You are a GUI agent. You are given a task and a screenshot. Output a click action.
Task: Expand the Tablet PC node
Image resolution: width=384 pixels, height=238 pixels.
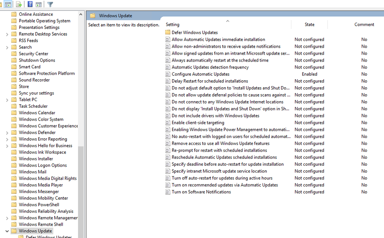7,100
